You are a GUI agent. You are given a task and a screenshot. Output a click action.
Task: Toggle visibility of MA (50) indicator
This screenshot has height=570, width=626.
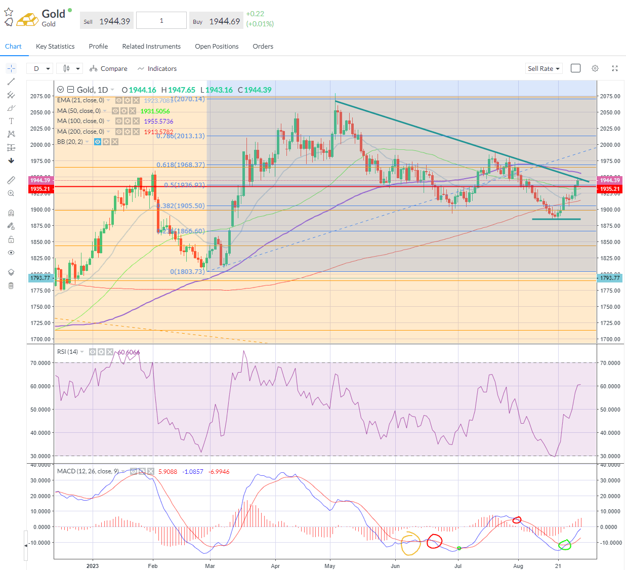pos(115,111)
